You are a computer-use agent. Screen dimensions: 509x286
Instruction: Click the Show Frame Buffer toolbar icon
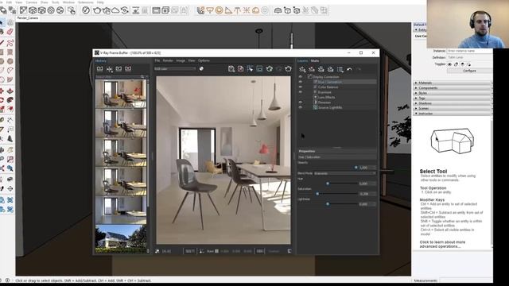(156, 10)
